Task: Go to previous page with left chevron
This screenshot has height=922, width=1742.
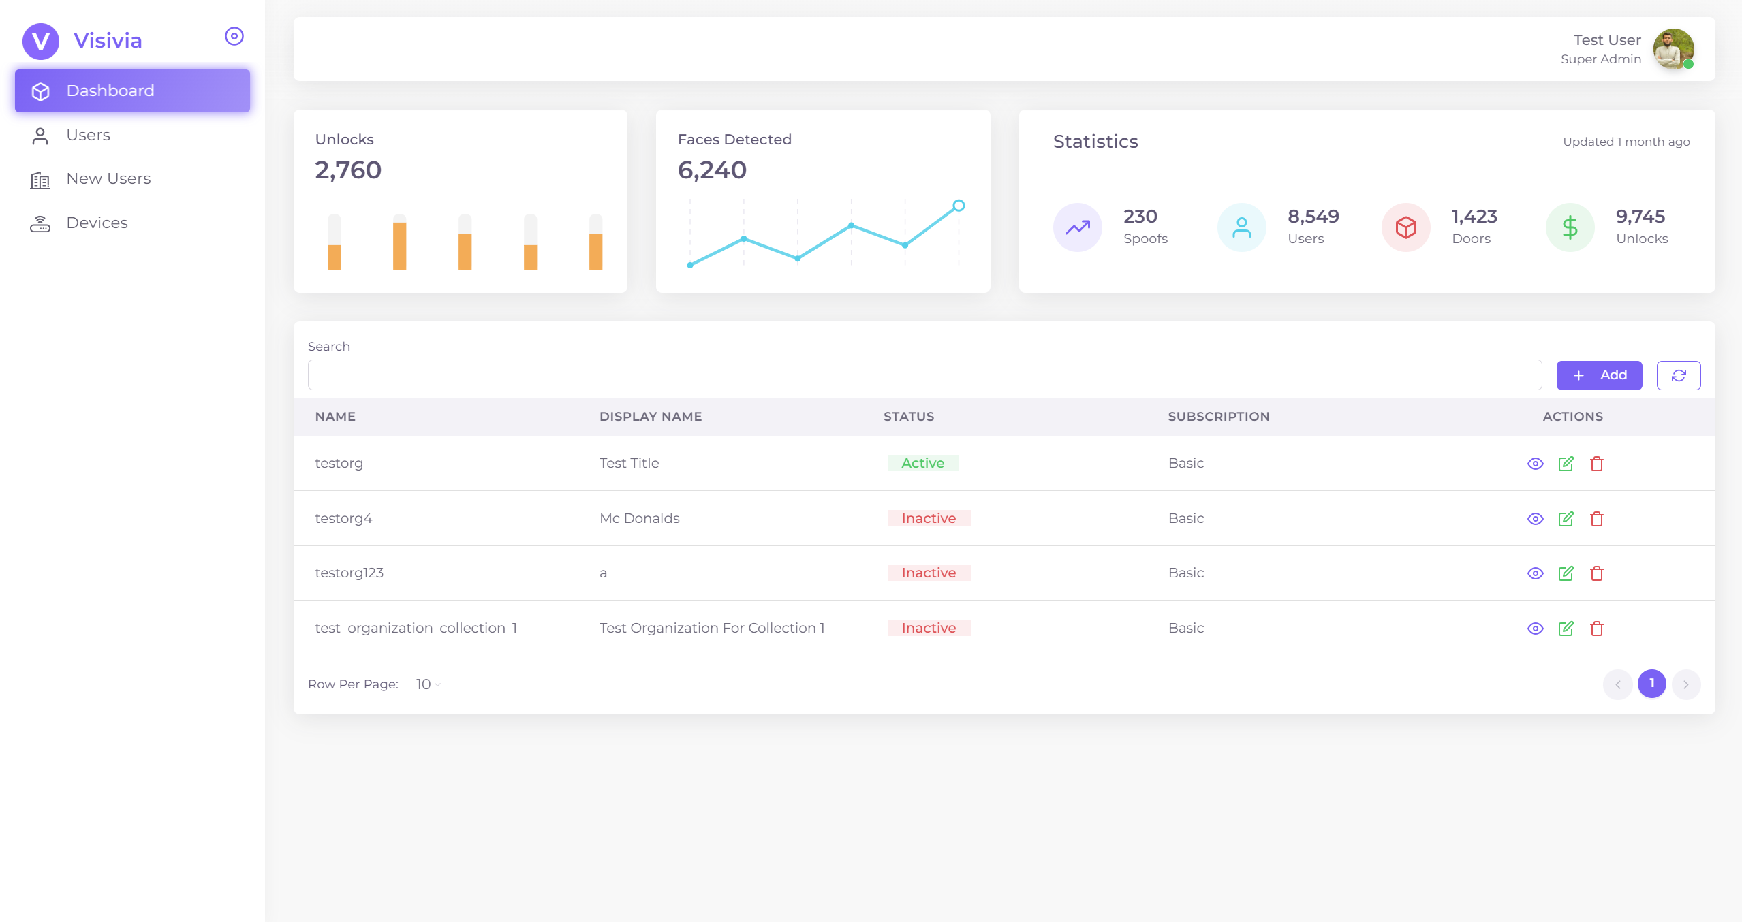Action: click(1617, 684)
